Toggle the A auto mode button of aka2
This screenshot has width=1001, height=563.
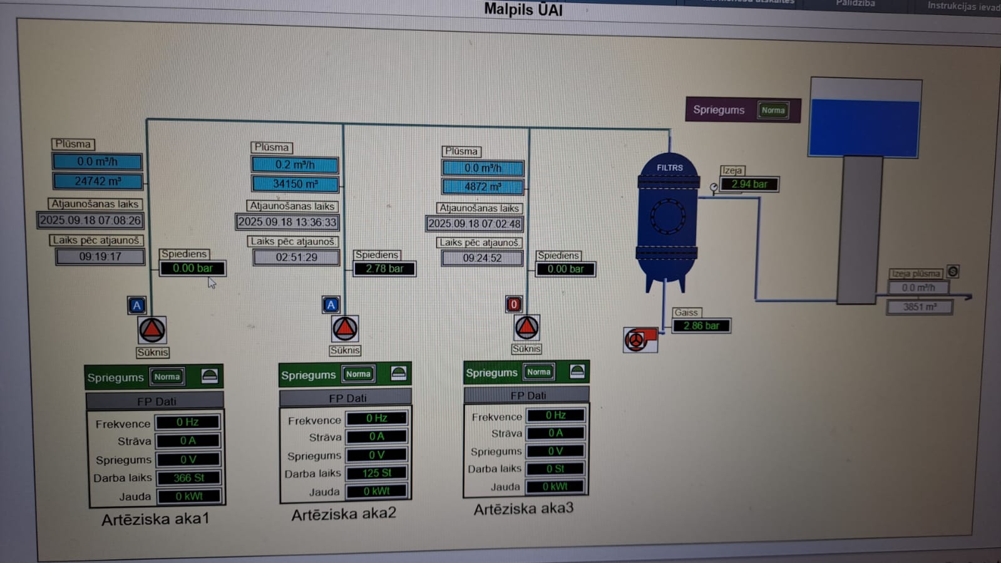click(x=331, y=304)
